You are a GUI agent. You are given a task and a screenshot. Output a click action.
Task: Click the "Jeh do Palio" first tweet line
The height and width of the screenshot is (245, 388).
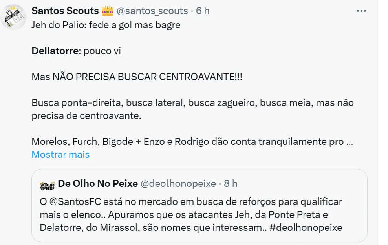(106, 25)
